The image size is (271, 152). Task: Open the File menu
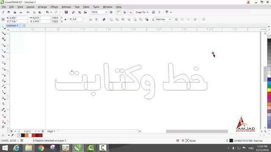(x=4, y=7)
